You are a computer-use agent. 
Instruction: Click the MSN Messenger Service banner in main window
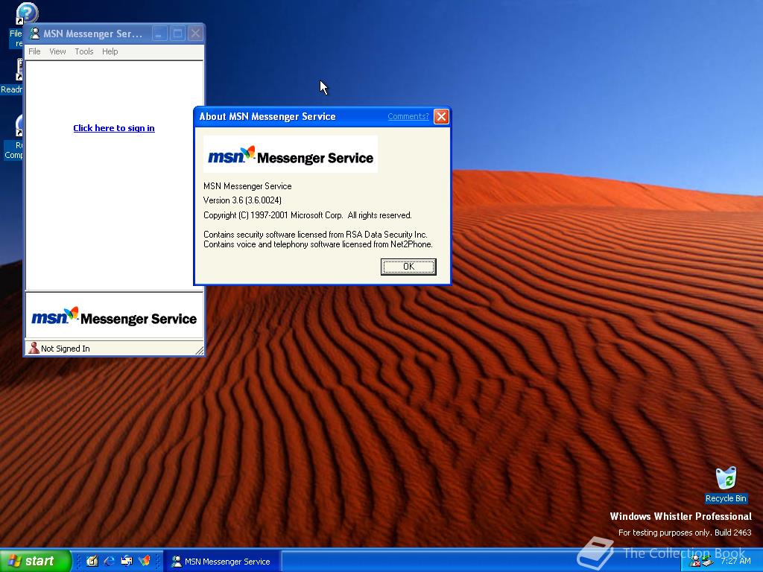[114, 317]
